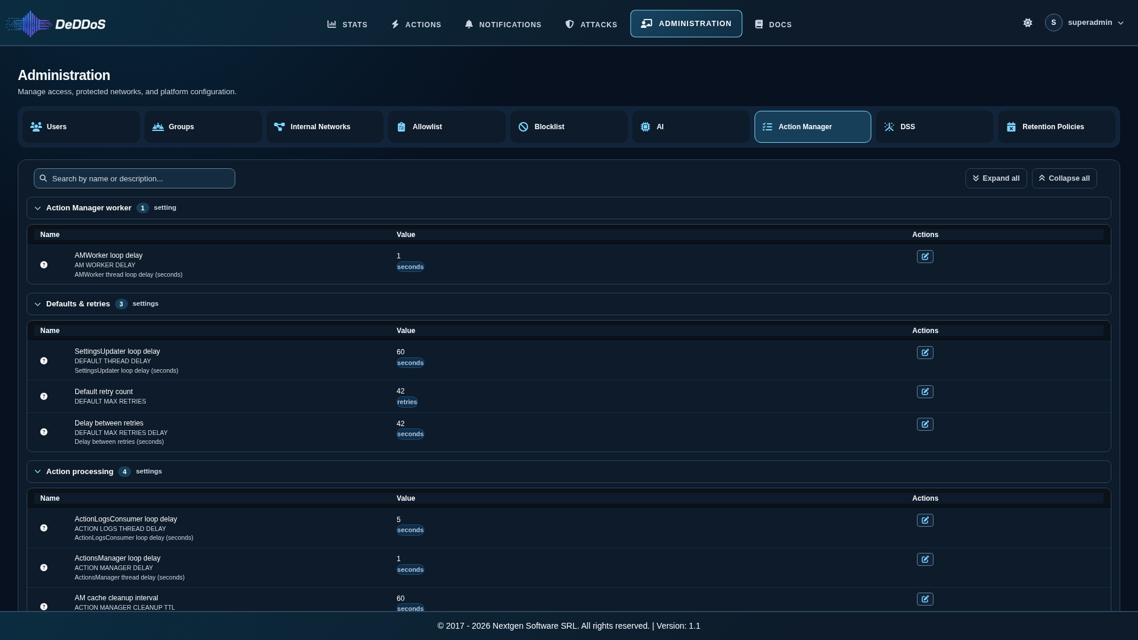
Task: Switch to the Blocklist tab
Action: click(569, 127)
